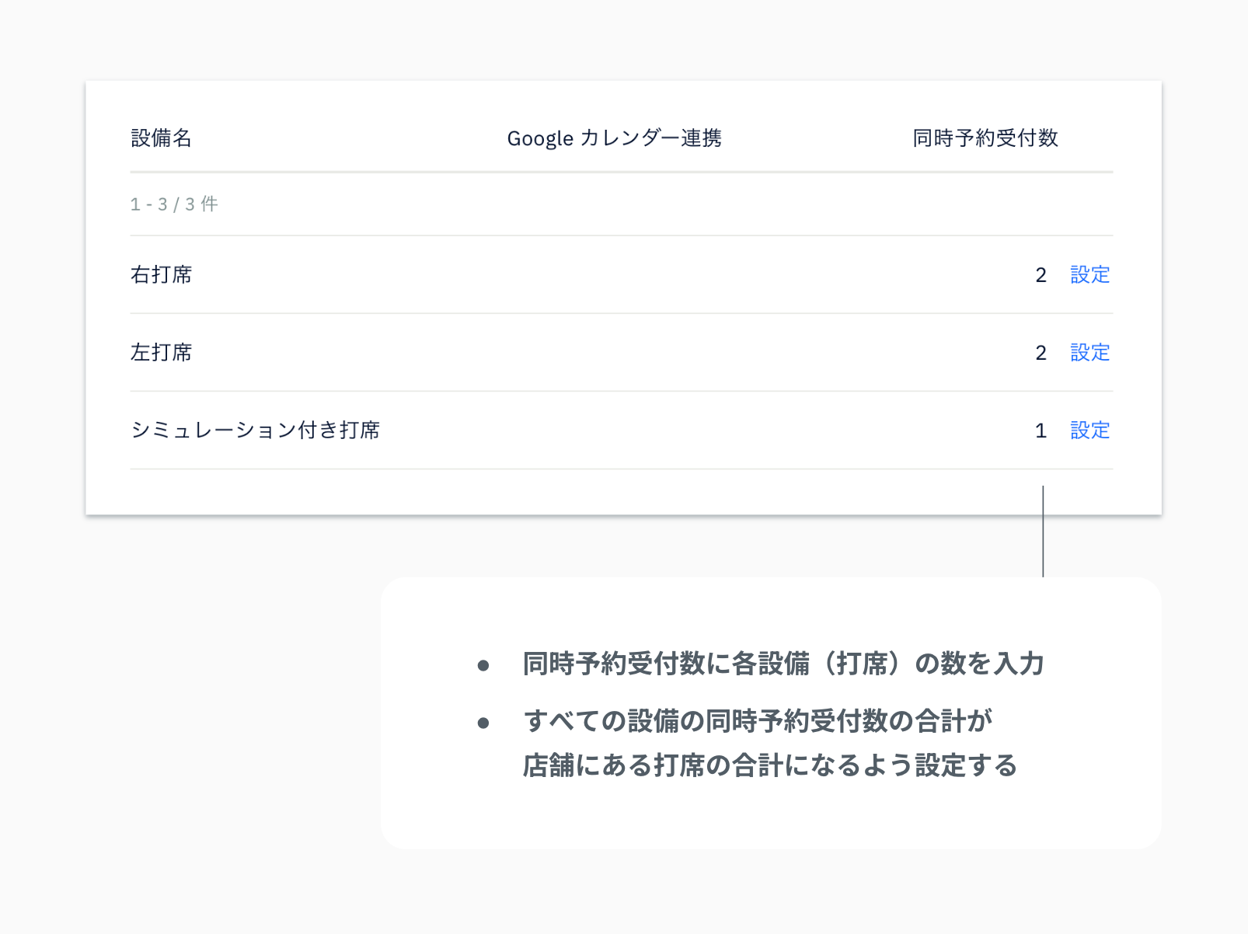The width and height of the screenshot is (1248, 934).
Task: Open 設定 link for 右打席
Action: [x=1089, y=274]
